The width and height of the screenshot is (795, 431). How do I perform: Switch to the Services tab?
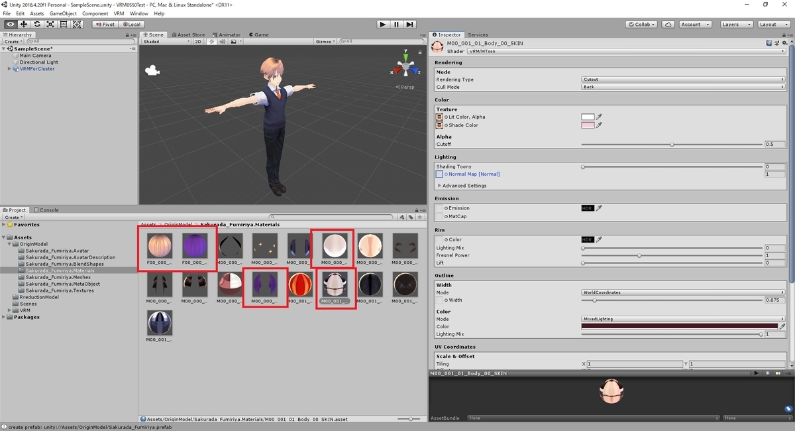coord(478,34)
